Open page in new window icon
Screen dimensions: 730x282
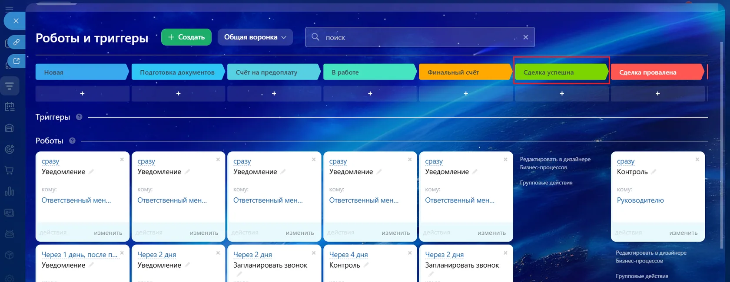click(x=16, y=61)
